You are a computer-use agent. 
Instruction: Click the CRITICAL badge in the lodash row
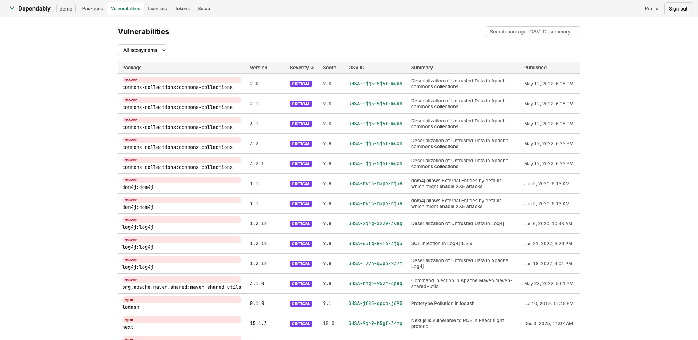coord(301,304)
